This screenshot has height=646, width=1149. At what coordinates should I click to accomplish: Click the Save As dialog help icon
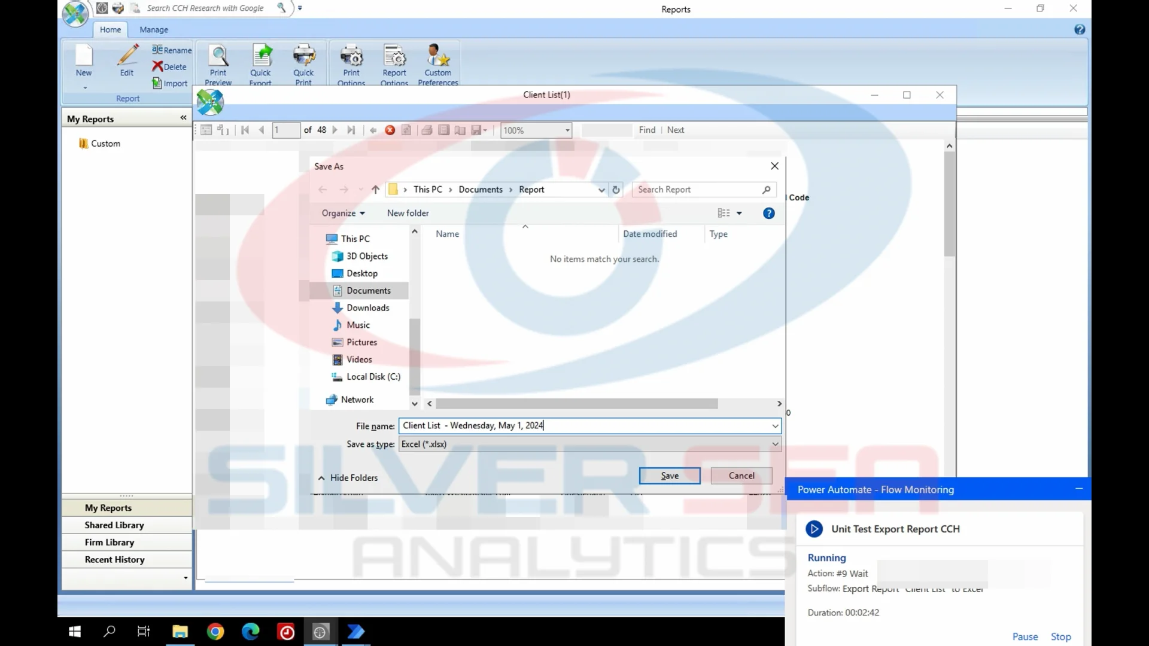[769, 213]
